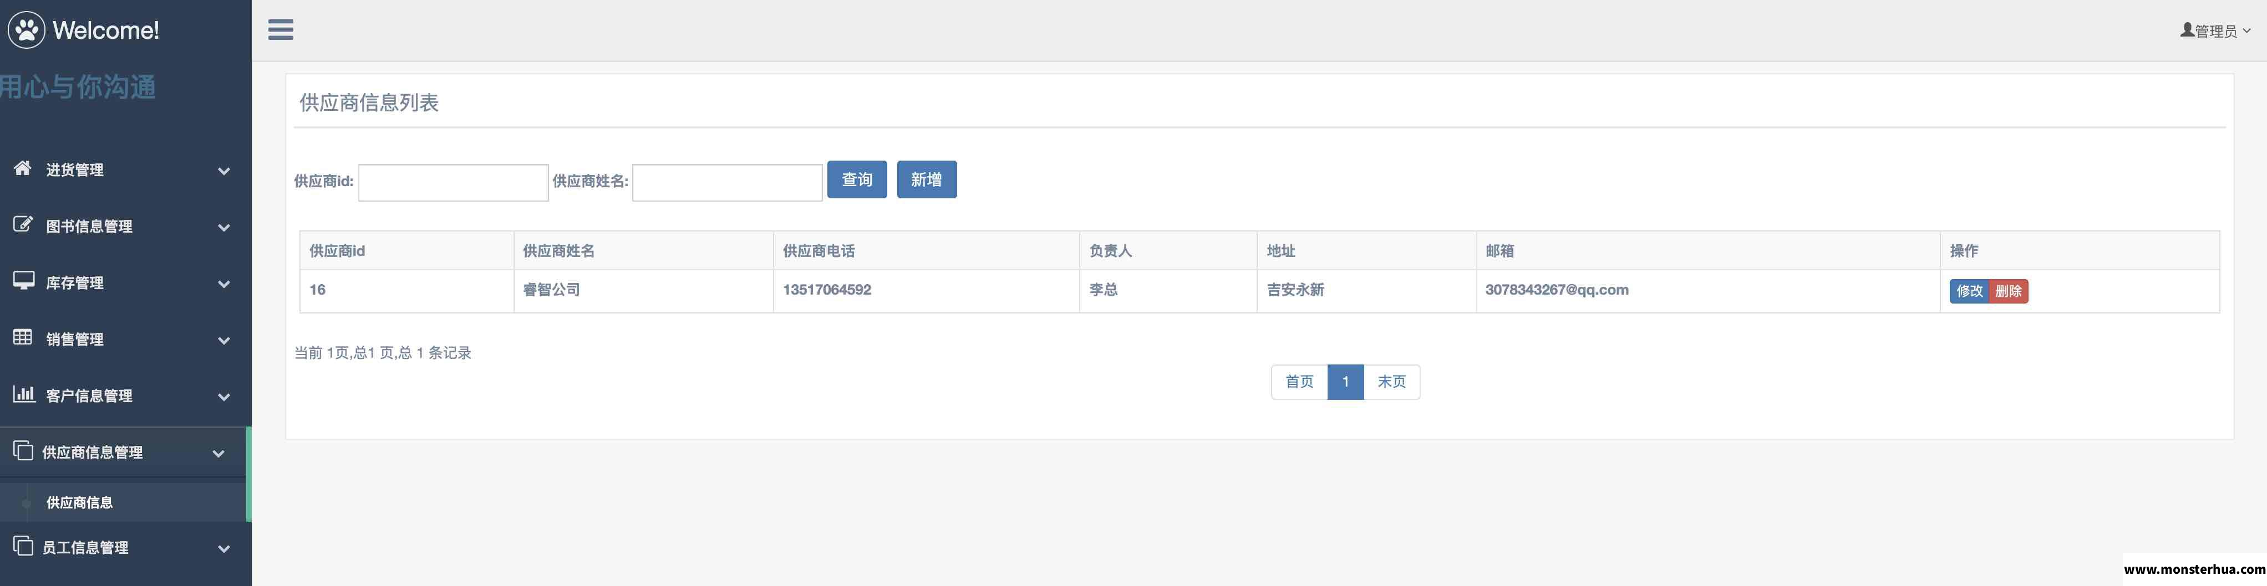Open the 进货管理 menu label
Viewport: 2267px width, 586px height.
tap(75, 169)
